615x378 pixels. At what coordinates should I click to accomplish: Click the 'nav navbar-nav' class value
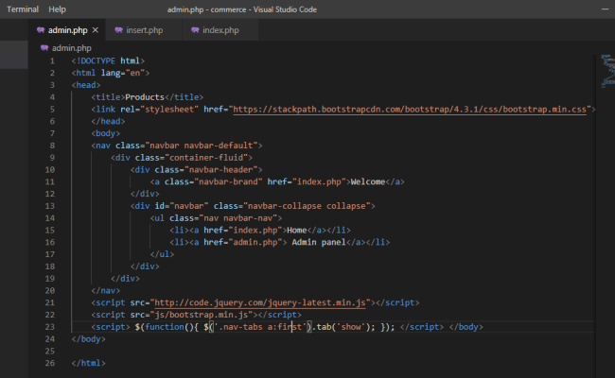pyautogui.click(x=238, y=218)
